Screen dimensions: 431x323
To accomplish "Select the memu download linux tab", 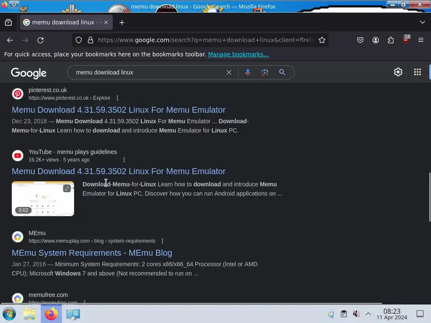I will coord(66,22).
